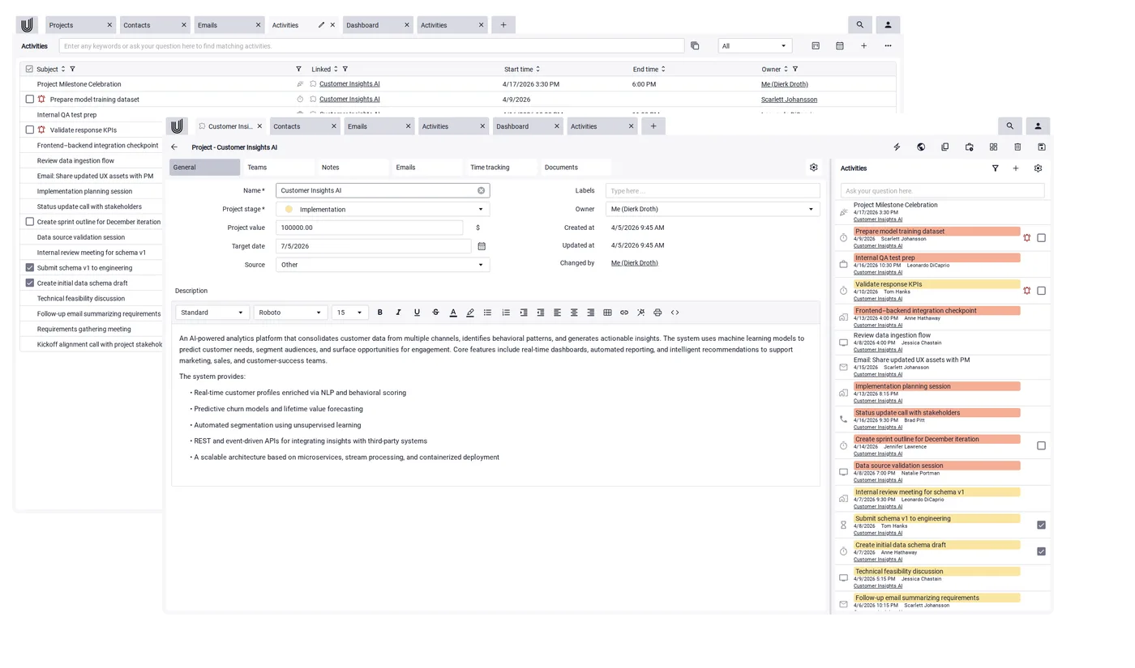Check Validate response KPIs in side panel

pyautogui.click(x=1042, y=291)
